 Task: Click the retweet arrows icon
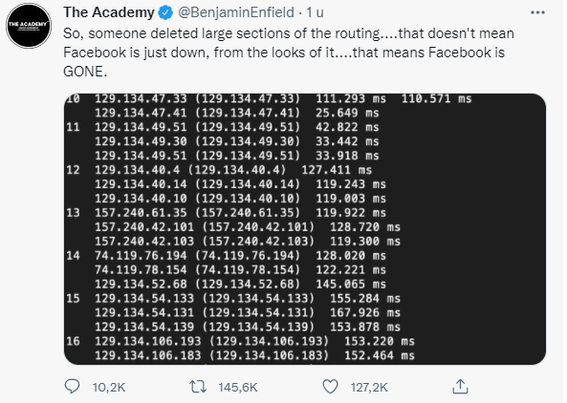tap(198, 387)
